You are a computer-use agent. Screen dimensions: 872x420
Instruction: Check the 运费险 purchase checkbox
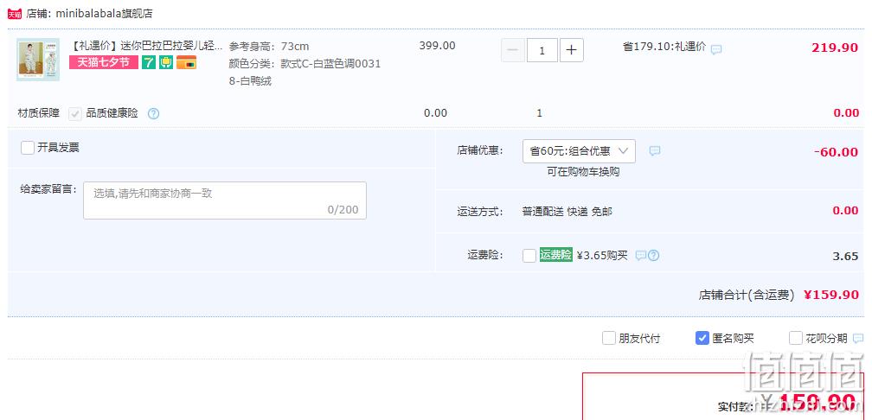point(529,256)
